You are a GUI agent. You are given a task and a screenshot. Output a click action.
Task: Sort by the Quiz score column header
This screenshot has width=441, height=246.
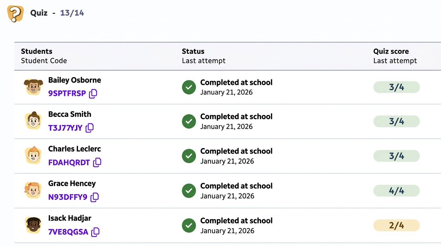pos(391,51)
